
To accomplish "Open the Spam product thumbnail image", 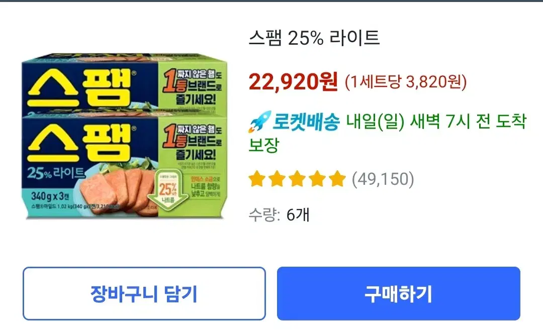I will pos(125,136).
